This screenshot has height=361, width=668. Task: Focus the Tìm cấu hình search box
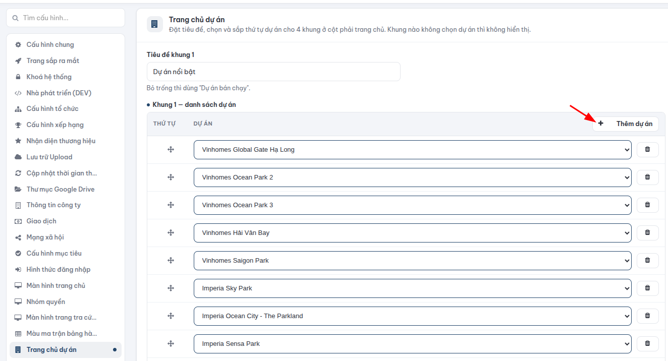click(66, 18)
